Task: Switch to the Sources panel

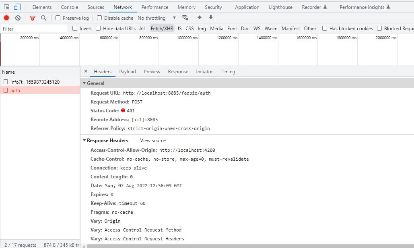Action: (96, 7)
